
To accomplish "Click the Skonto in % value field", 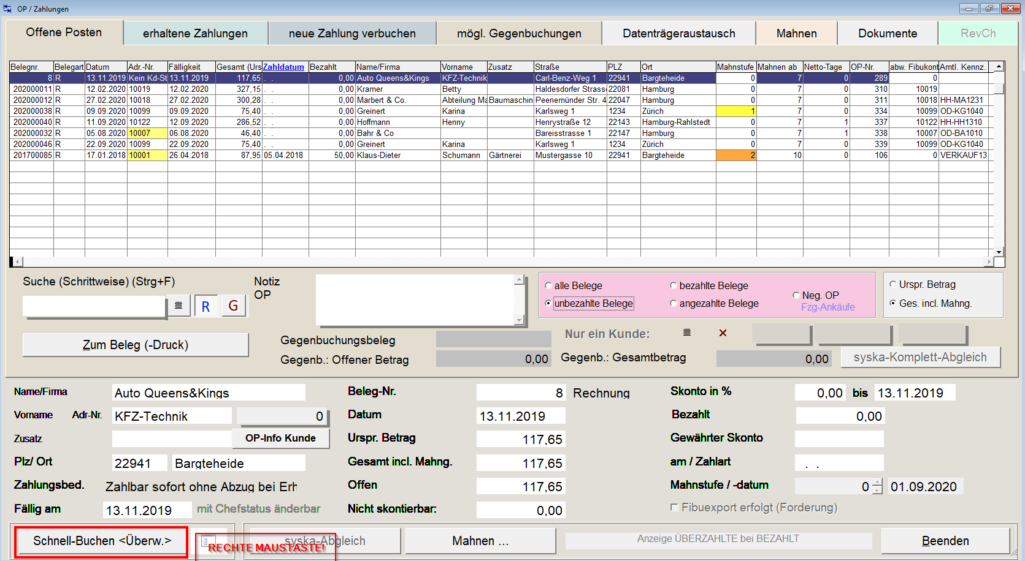I will [x=821, y=393].
